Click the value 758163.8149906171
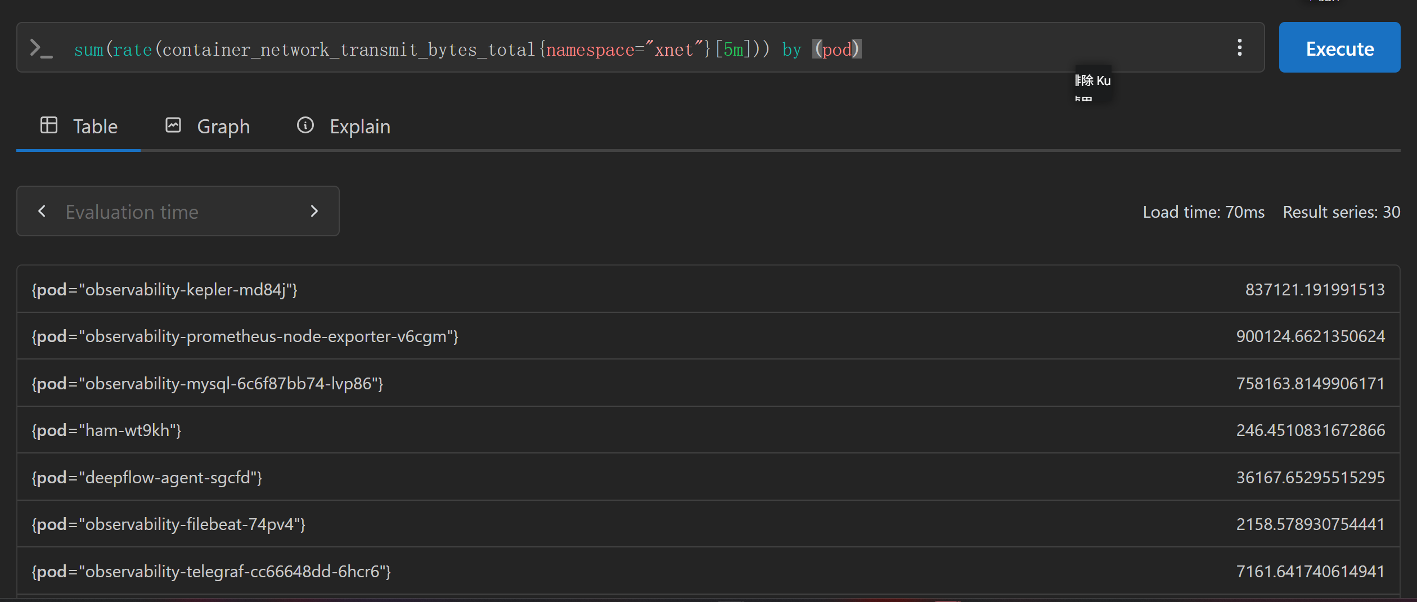This screenshot has width=1417, height=602. pos(1310,384)
